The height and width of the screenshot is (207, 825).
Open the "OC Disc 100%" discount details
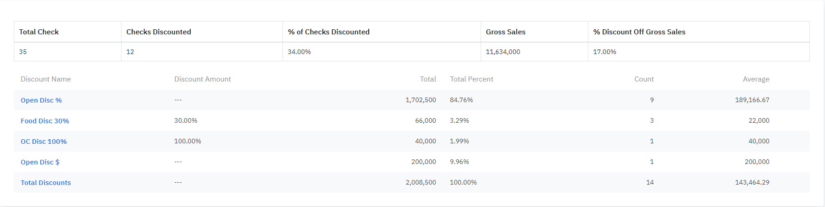44,142
